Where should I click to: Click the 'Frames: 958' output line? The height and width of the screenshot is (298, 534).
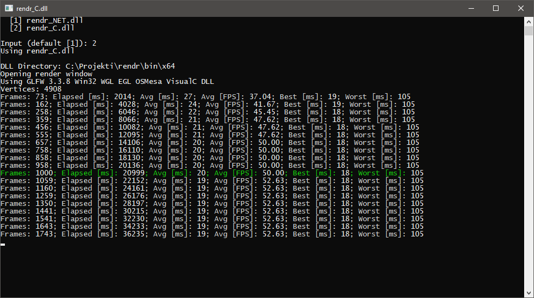pos(210,165)
